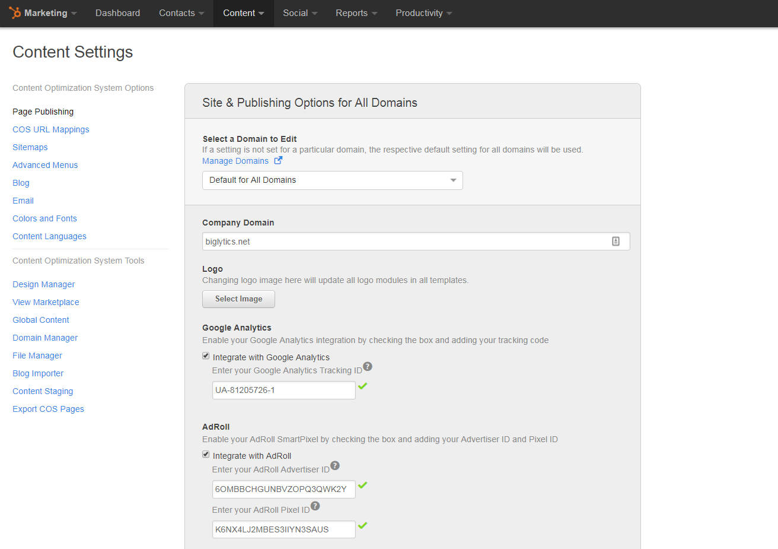Open Manage Domains external link icon

[x=278, y=160]
